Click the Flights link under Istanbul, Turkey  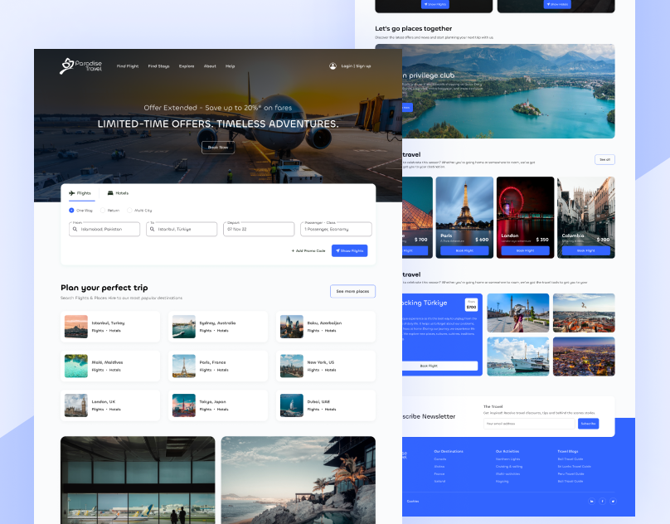point(98,331)
